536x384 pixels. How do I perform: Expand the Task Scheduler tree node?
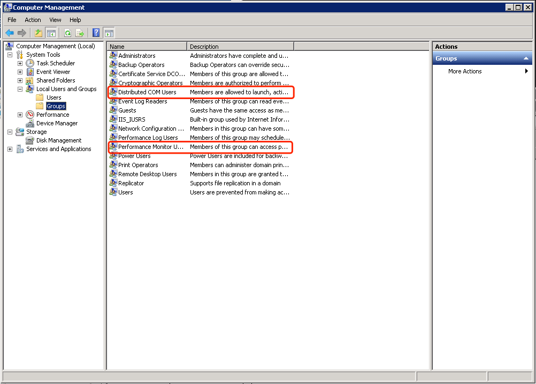click(20, 63)
